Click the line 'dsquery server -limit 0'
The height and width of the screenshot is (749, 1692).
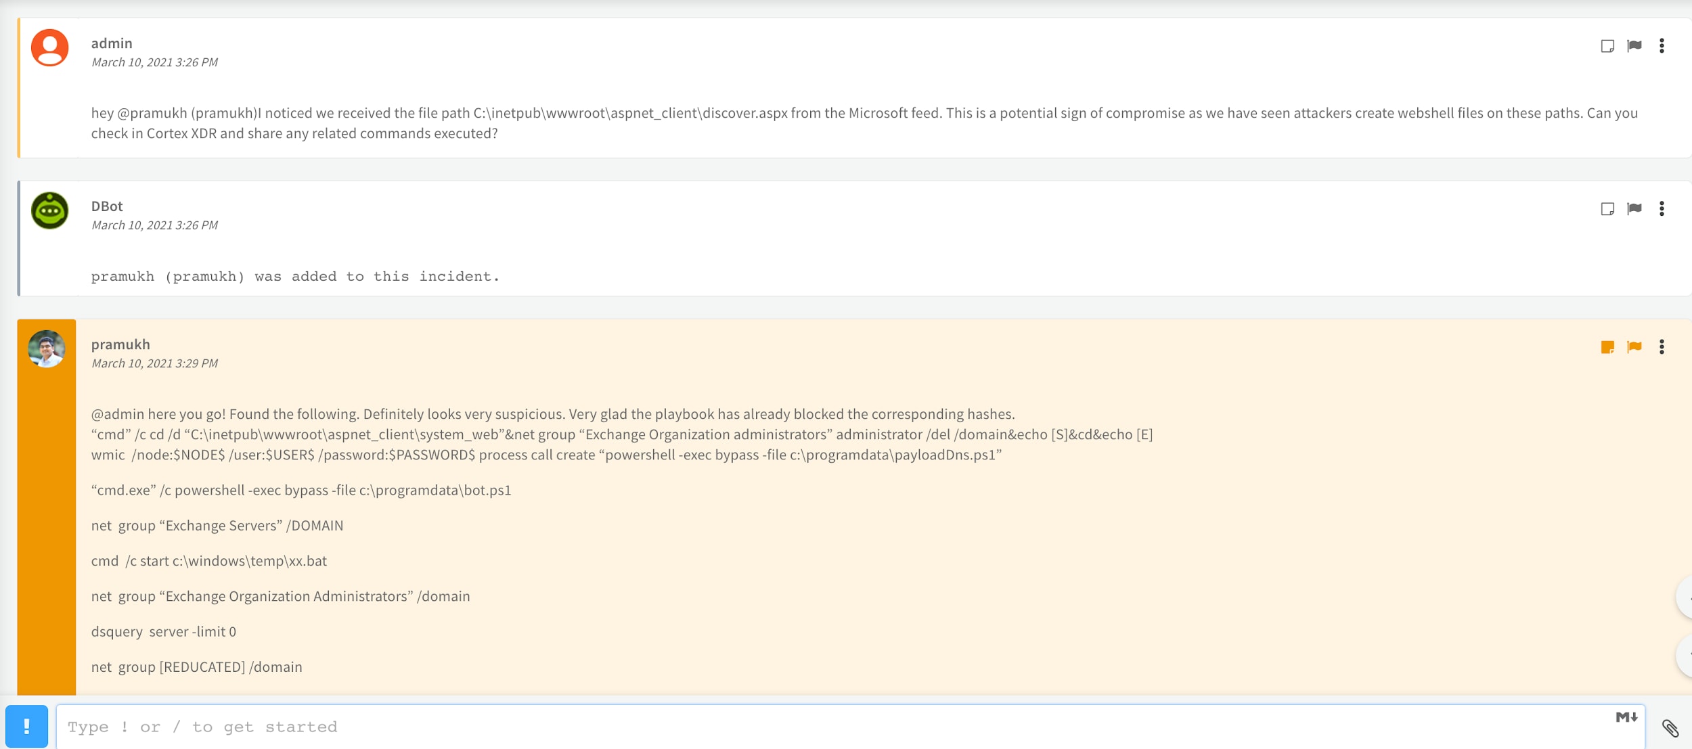pos(164,632)
